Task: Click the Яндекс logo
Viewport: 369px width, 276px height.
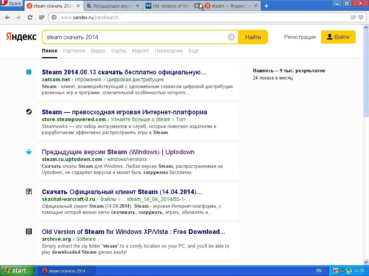Action: point(21,37)
